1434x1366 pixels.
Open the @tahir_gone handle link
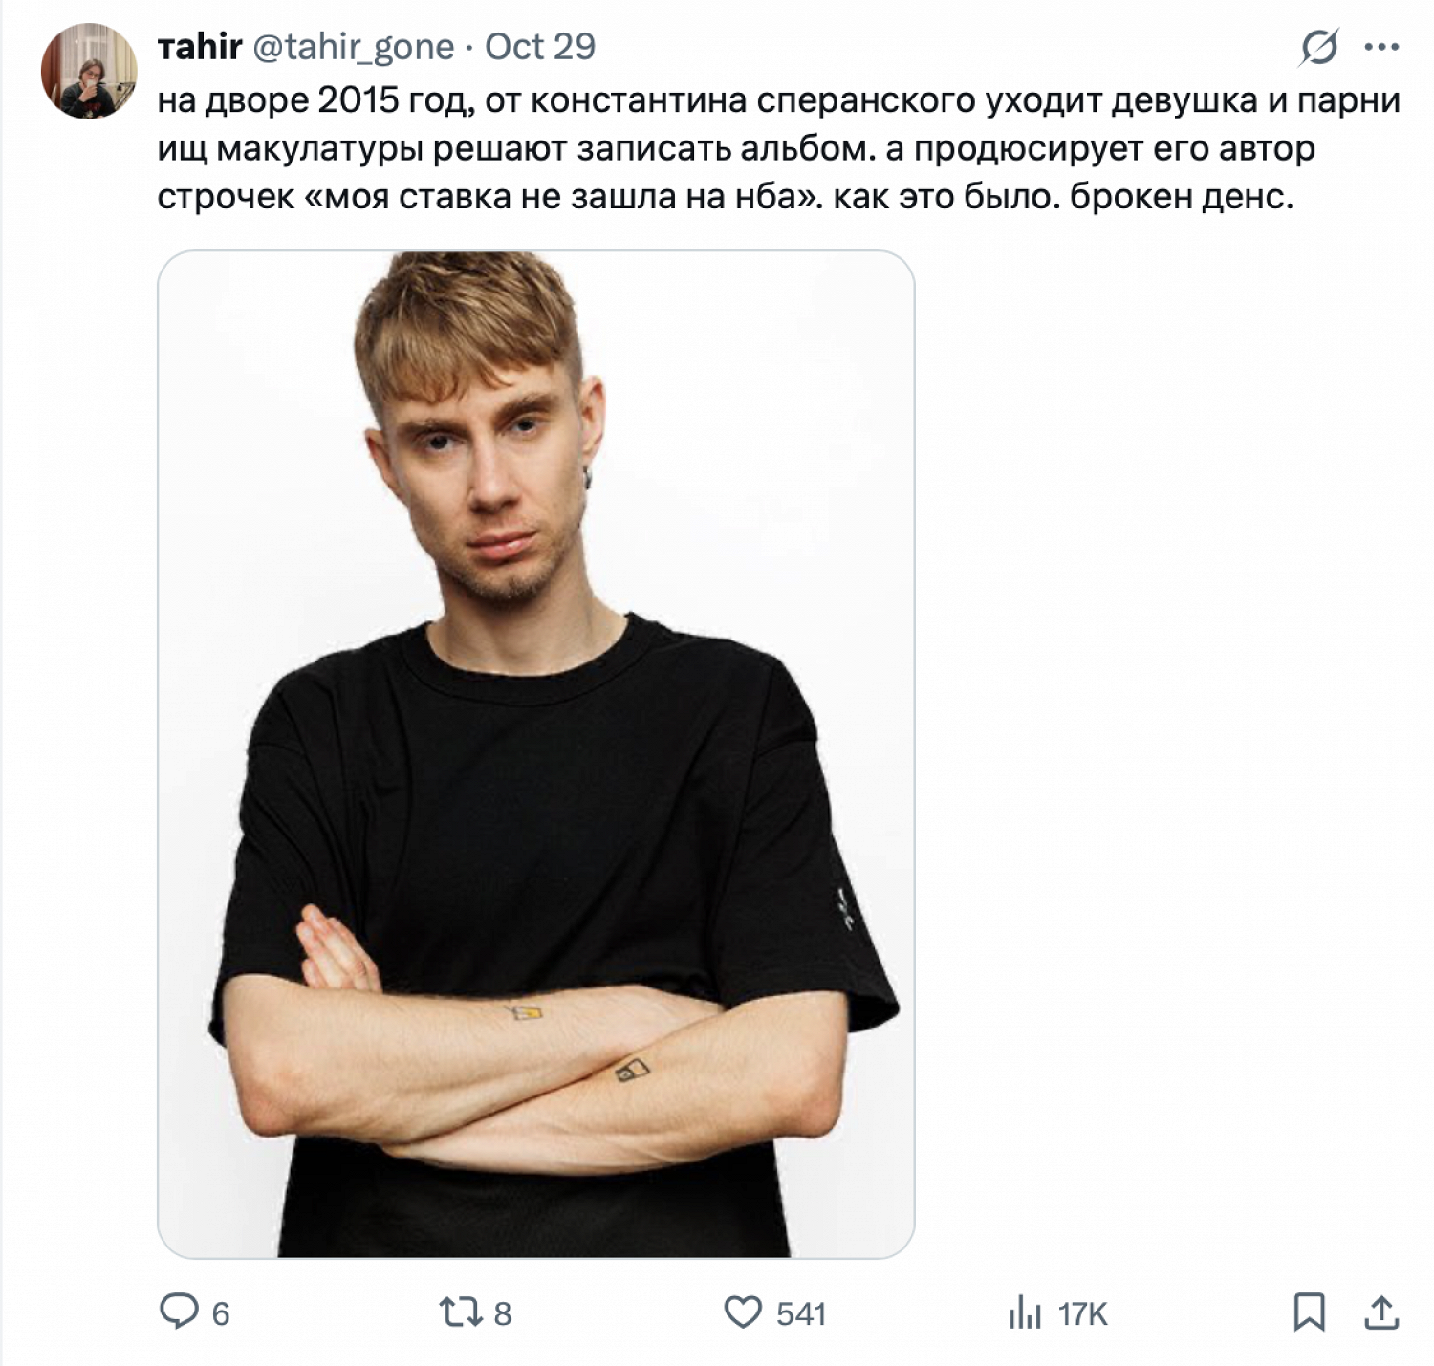pos(353,47)
